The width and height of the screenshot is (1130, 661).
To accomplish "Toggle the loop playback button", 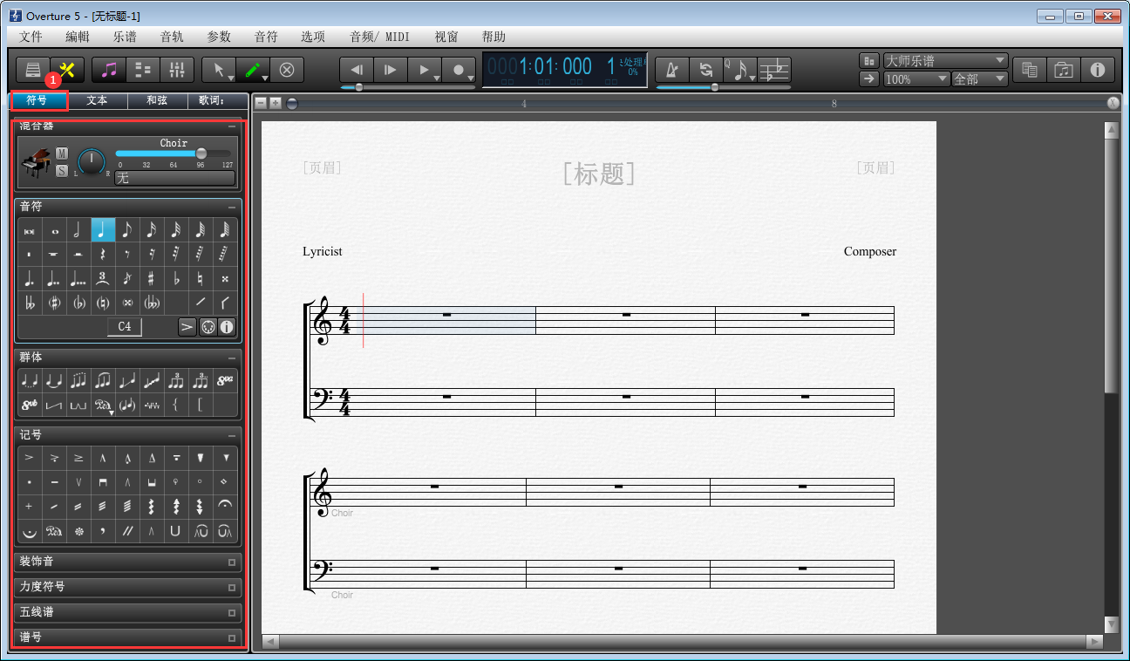I will (706, 70).
